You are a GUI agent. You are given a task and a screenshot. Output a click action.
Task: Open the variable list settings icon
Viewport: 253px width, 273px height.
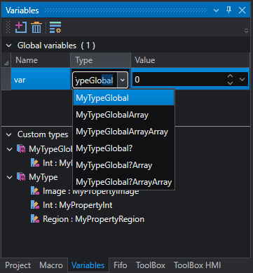[x=55, y=27]
